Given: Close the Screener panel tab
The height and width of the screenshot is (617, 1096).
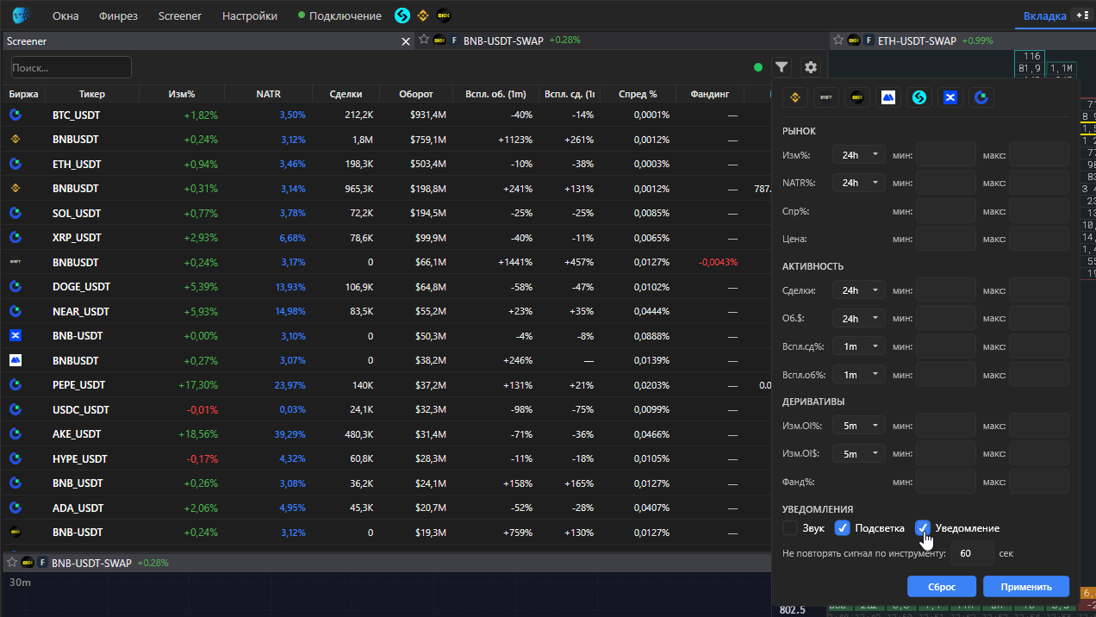Looking at the screenshot, I should pos(406,41).
